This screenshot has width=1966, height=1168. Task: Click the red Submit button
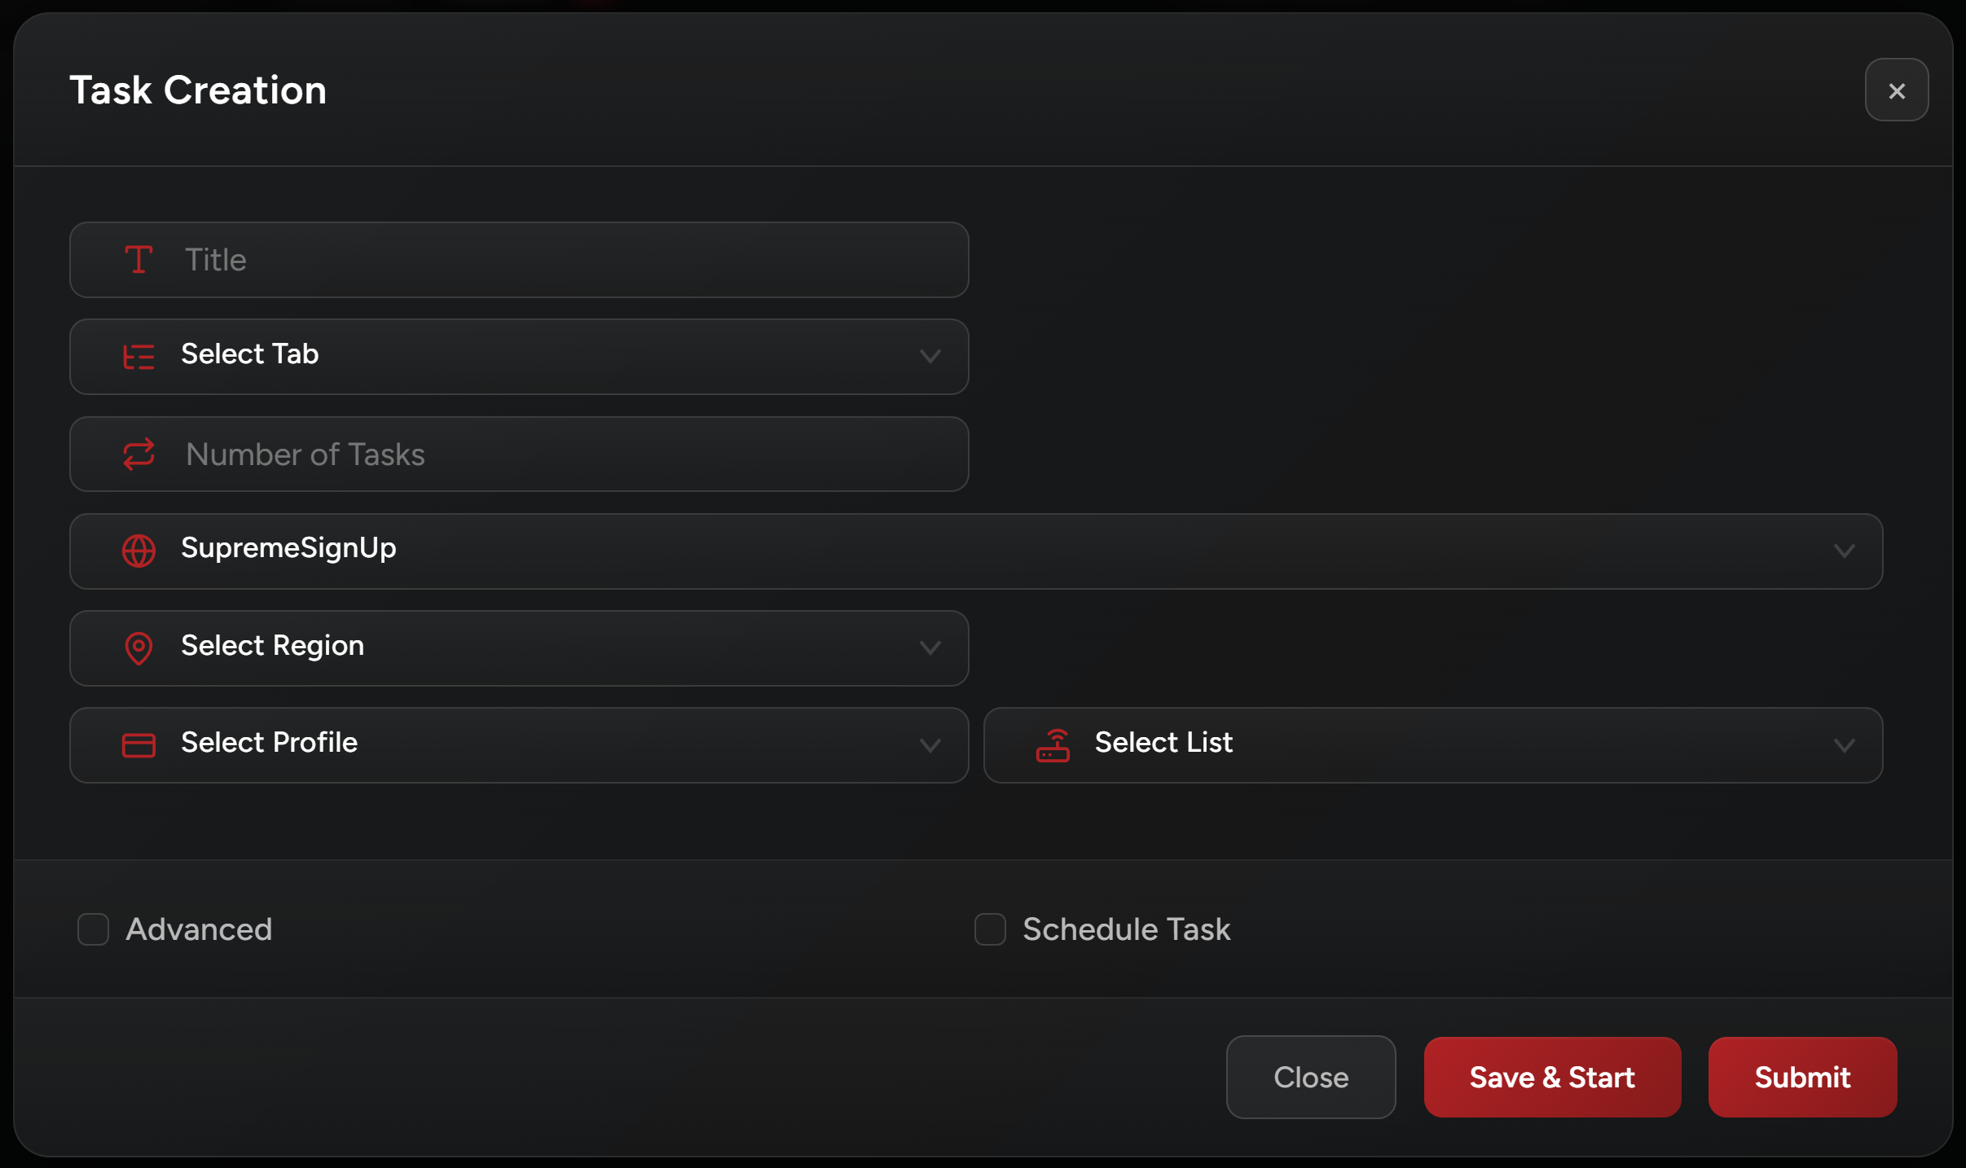(x=1802, y=1077)
